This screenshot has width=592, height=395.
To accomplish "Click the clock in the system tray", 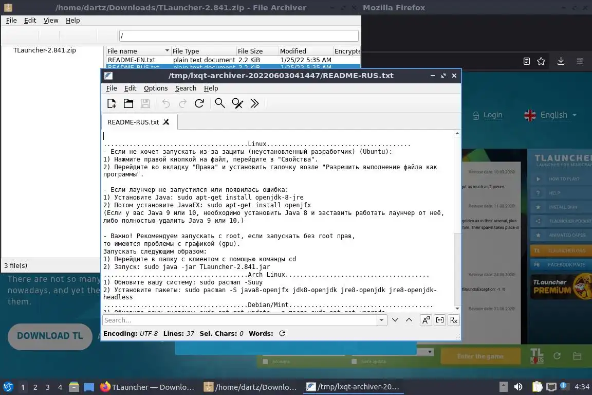I will coord(581,387).
